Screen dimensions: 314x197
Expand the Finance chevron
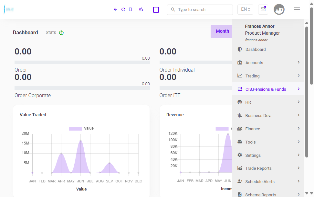point(298,128)
